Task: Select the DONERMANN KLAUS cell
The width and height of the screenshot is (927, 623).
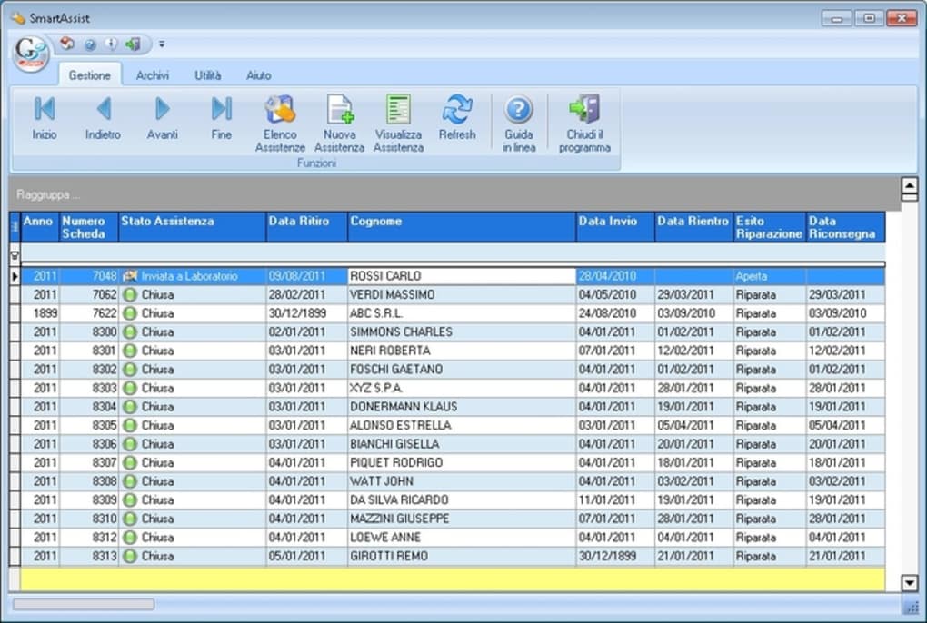Action: click(x=462, y=407)
